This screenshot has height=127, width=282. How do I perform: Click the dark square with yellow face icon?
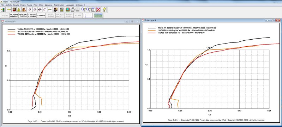pyautogui.click(x=55, y=9)
